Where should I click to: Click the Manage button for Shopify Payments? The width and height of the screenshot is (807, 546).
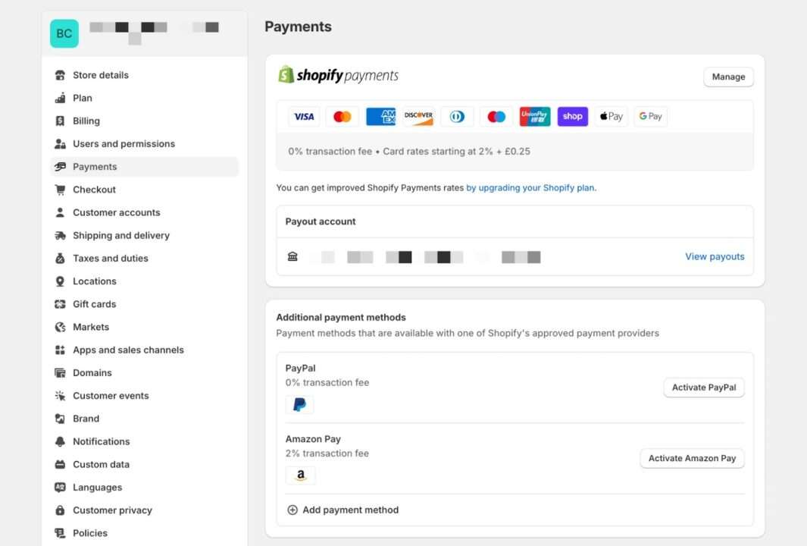coord(728,77)
